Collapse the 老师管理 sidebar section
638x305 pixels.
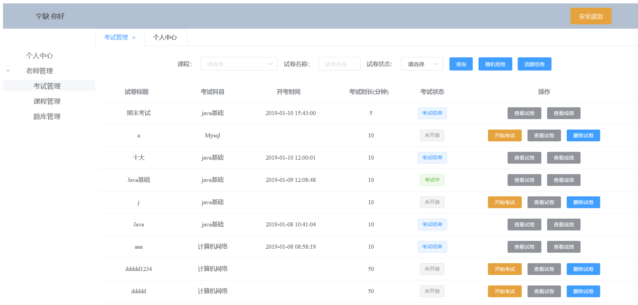7,71
